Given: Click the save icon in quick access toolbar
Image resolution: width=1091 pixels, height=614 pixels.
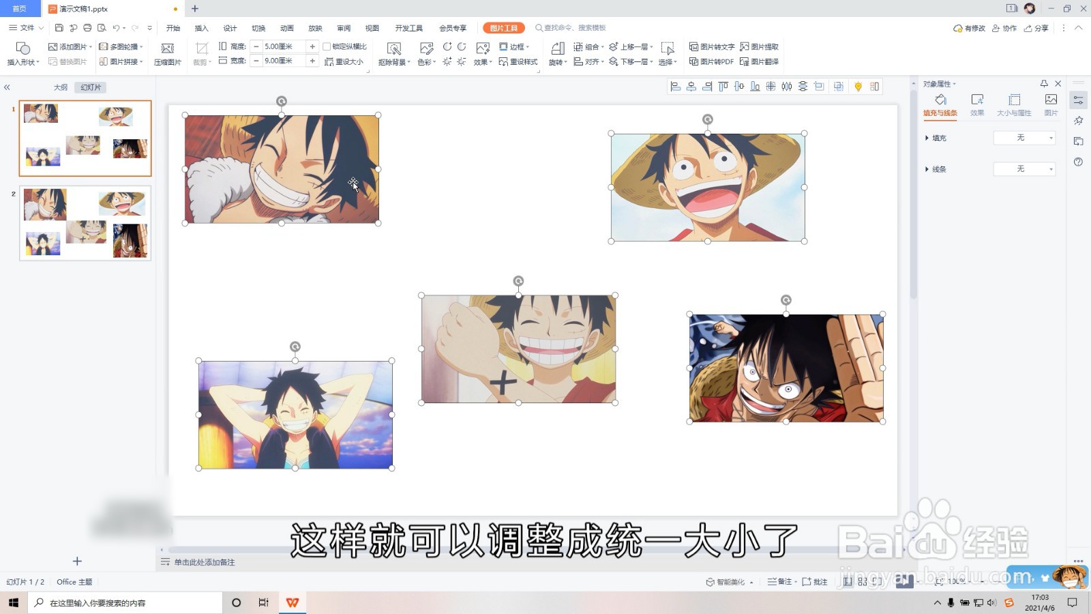Looking at the screenshot, I should point(59,28).
